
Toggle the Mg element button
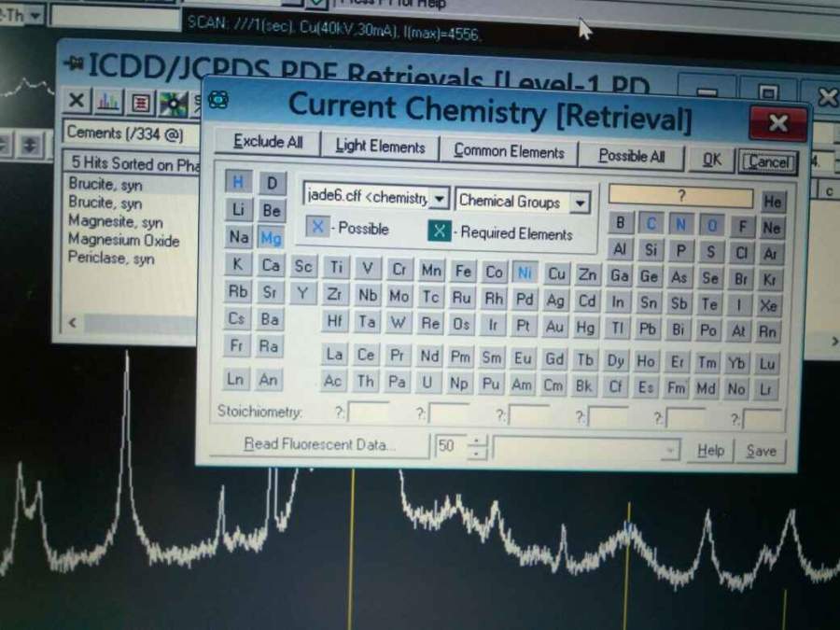coord(271,238)
